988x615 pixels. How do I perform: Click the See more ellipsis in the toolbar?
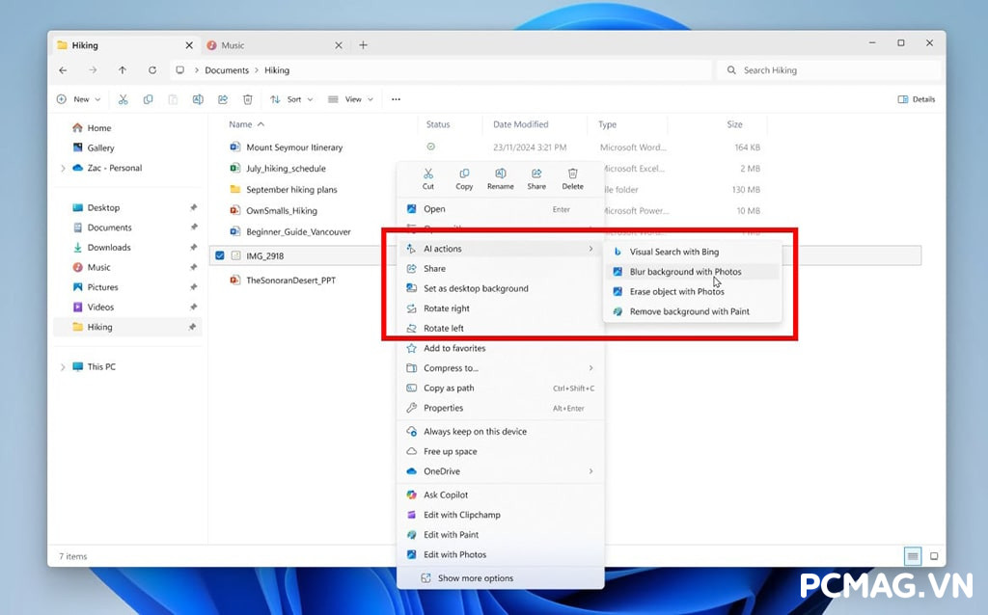[x=395, y=99]
